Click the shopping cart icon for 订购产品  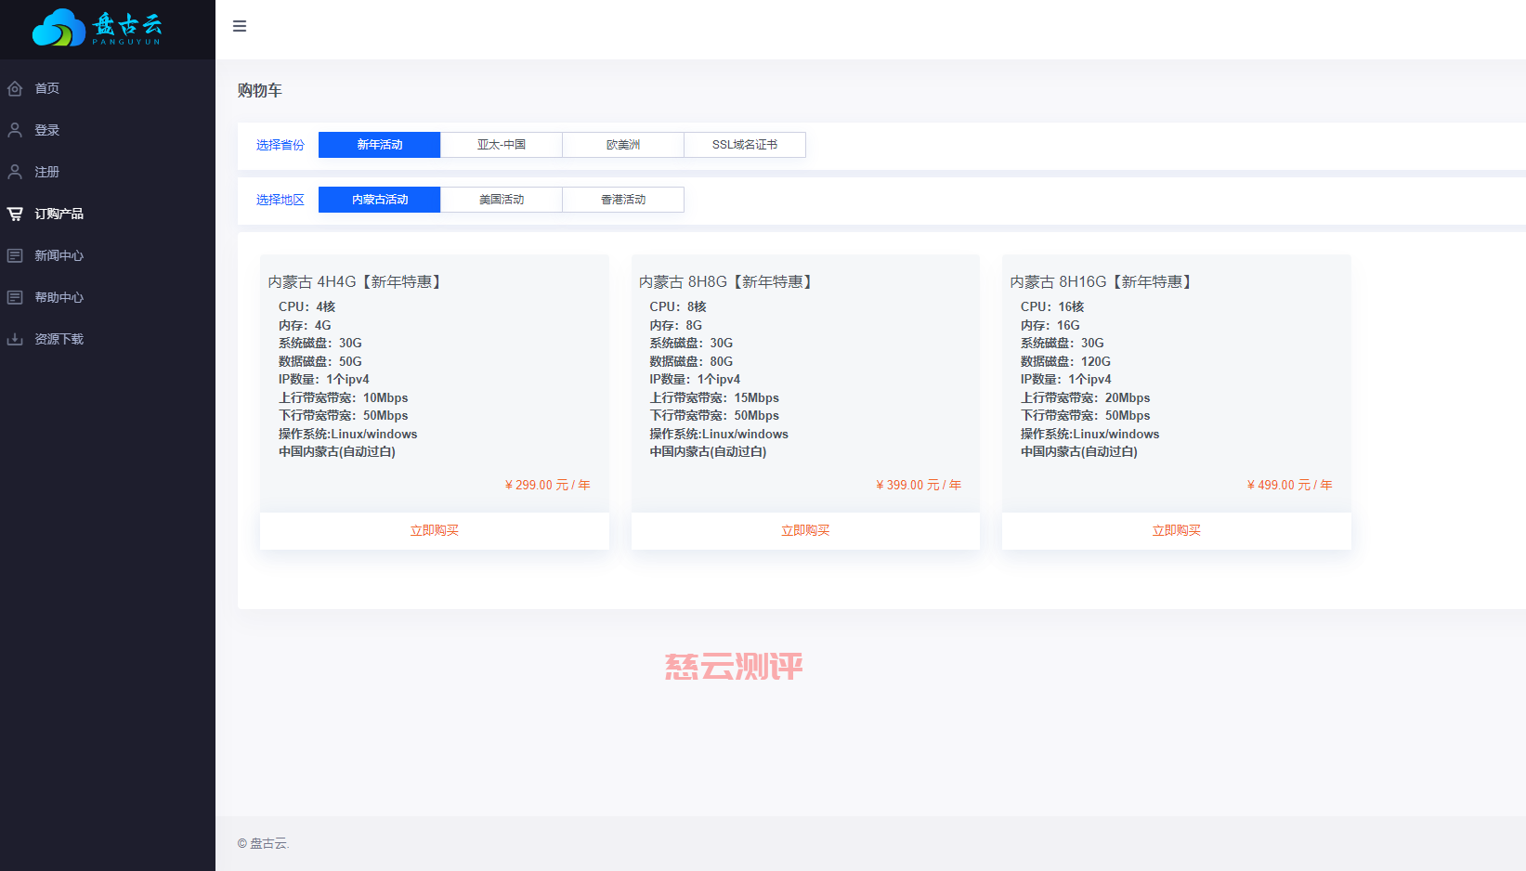pyautogui.click(x=15, y=213)
